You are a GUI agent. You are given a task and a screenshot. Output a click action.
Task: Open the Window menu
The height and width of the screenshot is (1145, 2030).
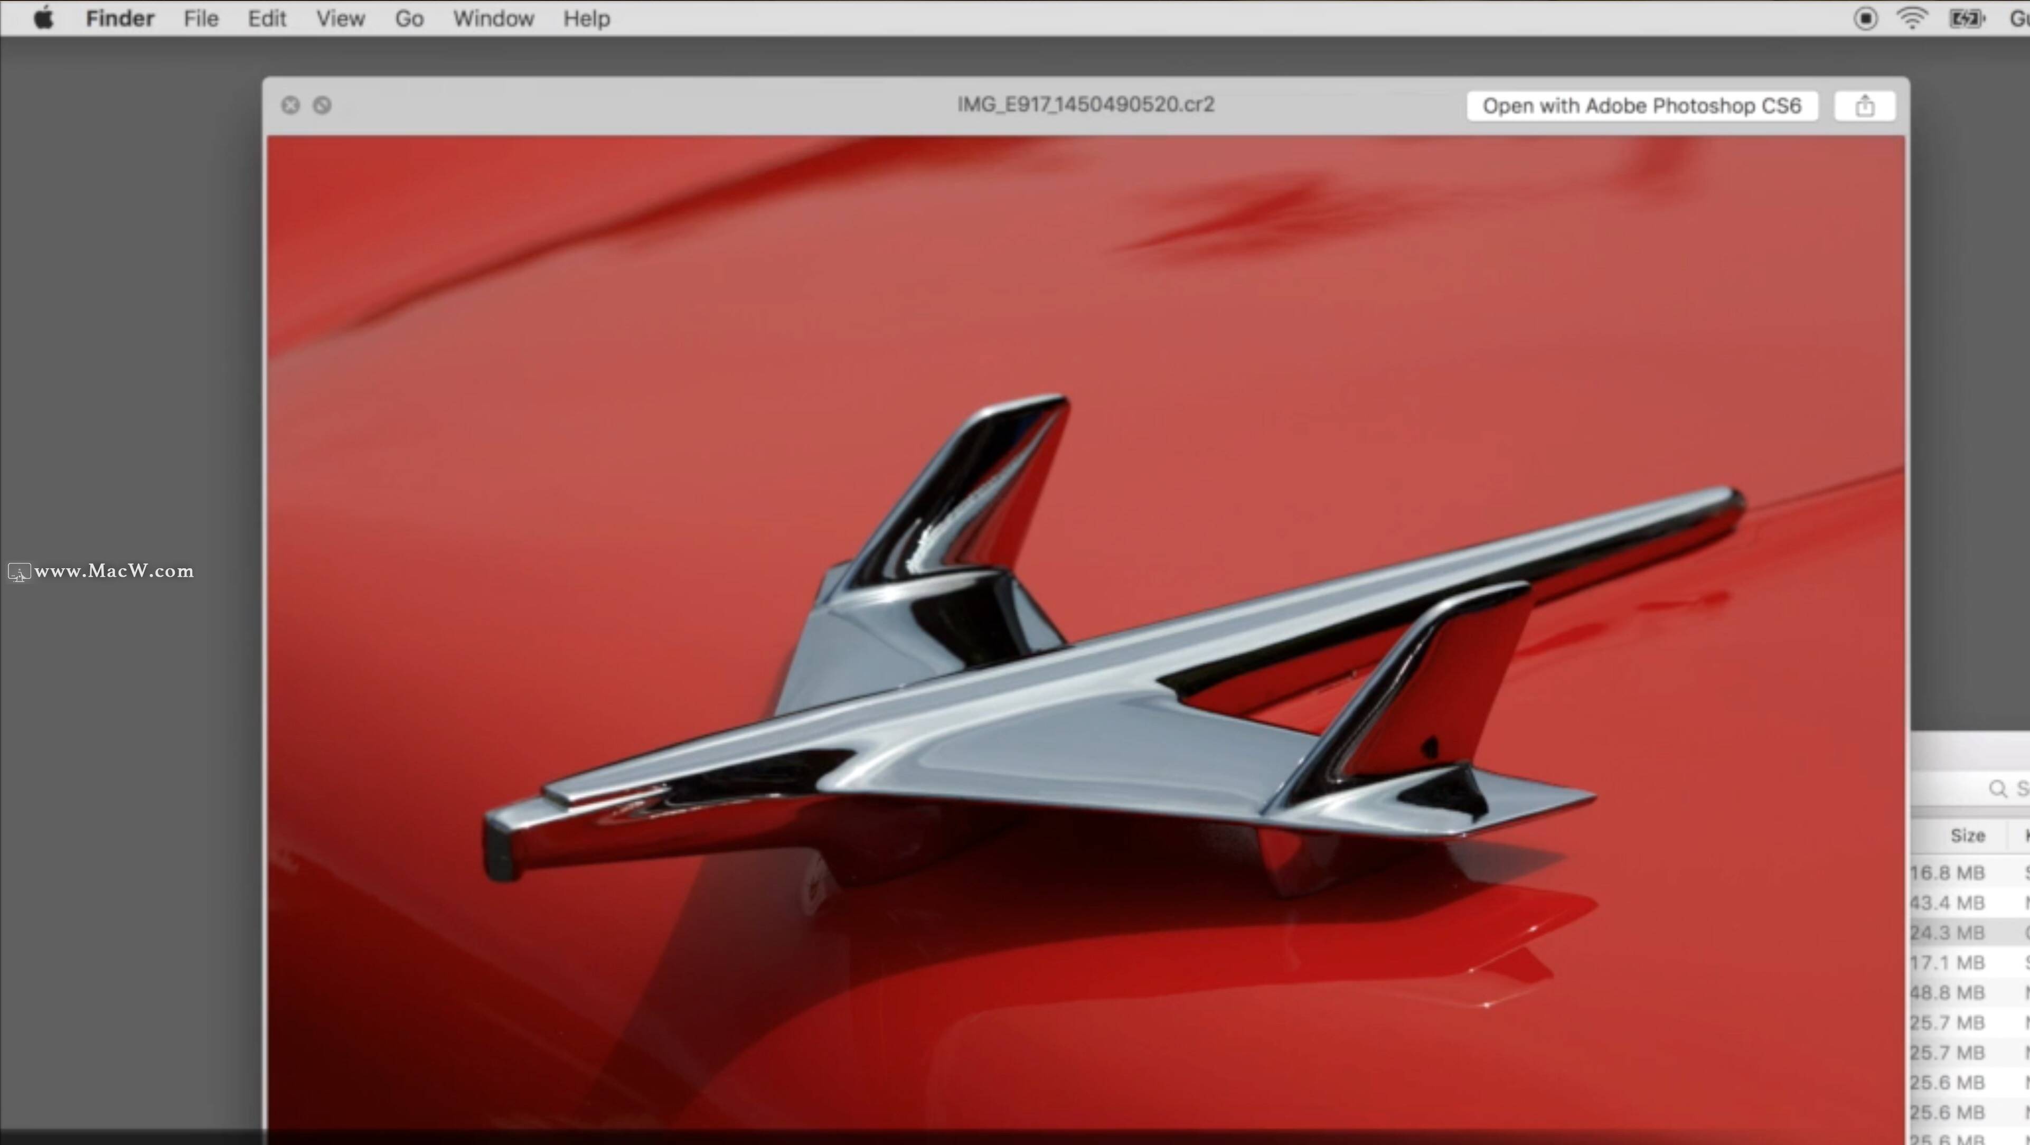click(x=493, y=18)
